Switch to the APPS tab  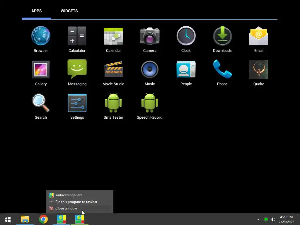[x=37, y=11]
